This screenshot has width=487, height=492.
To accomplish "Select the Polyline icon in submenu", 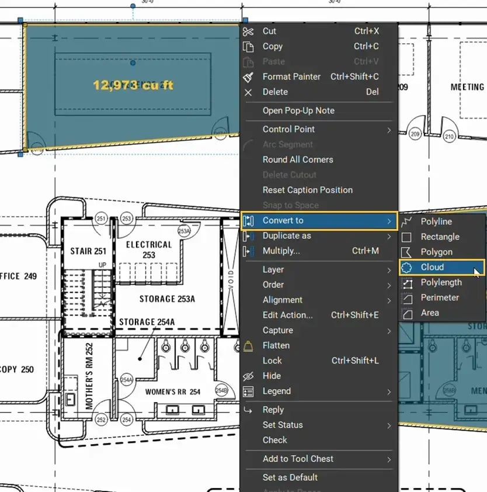I will [407, 221].
